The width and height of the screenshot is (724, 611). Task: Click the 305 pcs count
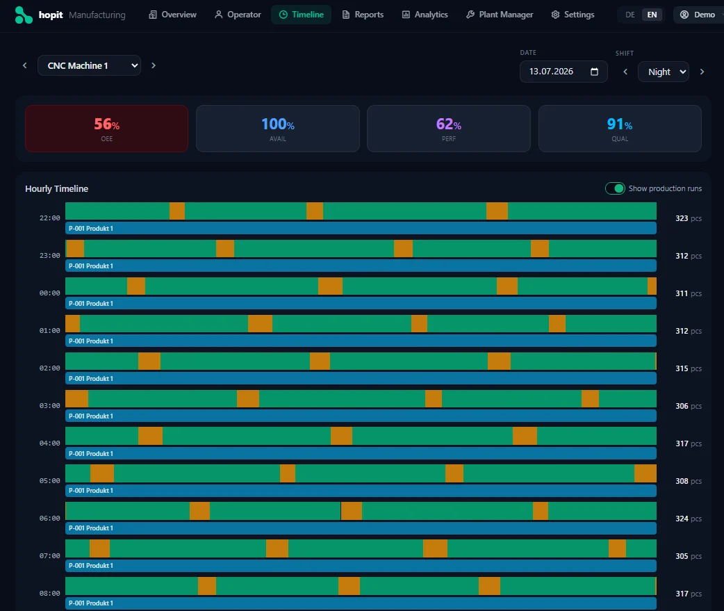pyautogui.click(x=689, y=556)
